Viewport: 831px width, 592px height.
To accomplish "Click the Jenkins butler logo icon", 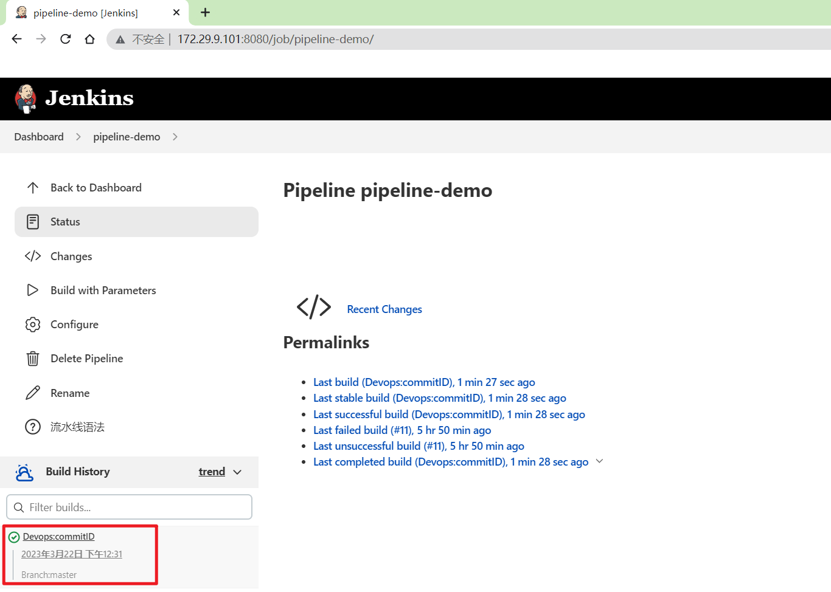I will pos(26,98).
